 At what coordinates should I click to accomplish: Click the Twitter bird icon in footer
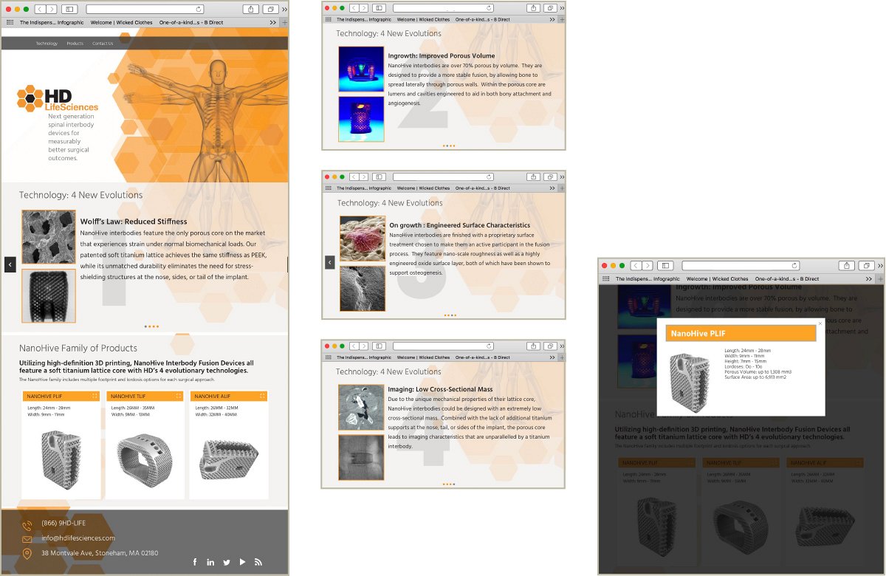227,563
